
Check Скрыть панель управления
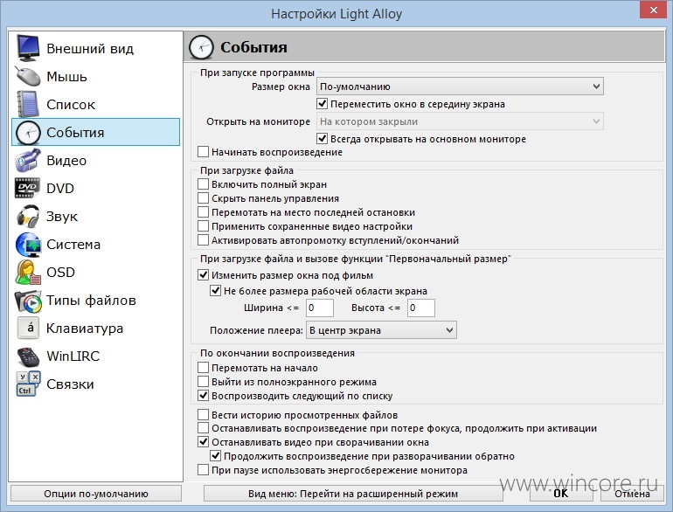tap(203, 198)
